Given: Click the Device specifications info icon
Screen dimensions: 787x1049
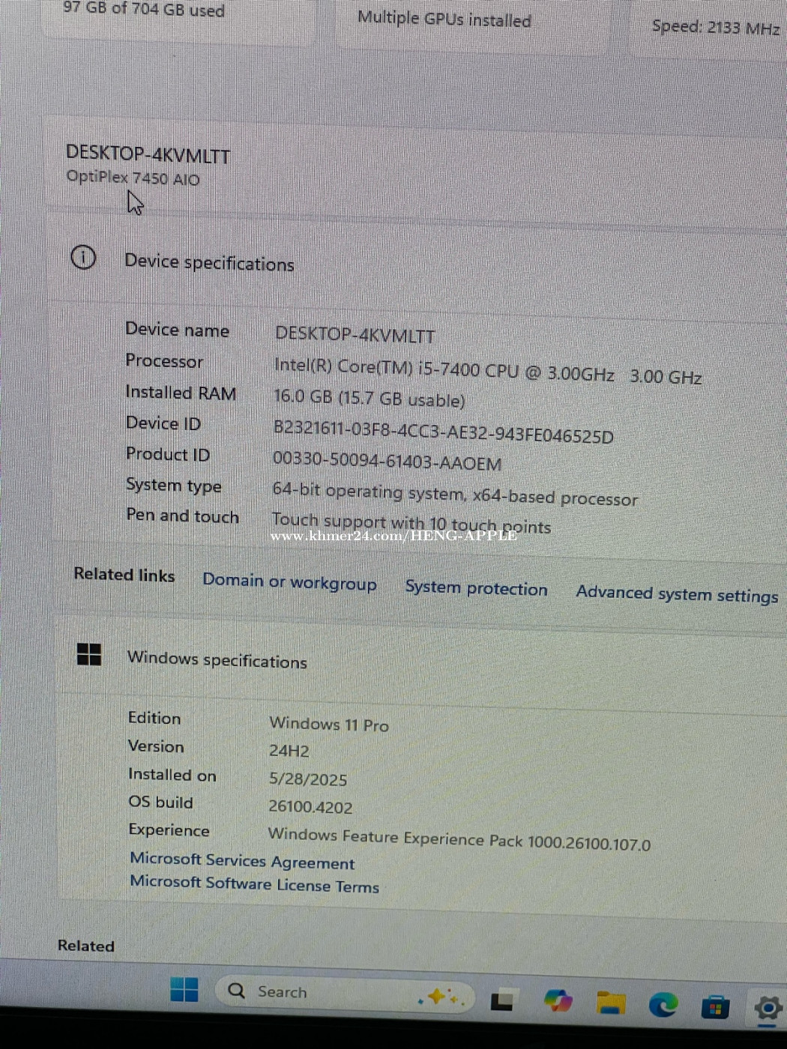Looking at the screenshot, I should point(83,258).
